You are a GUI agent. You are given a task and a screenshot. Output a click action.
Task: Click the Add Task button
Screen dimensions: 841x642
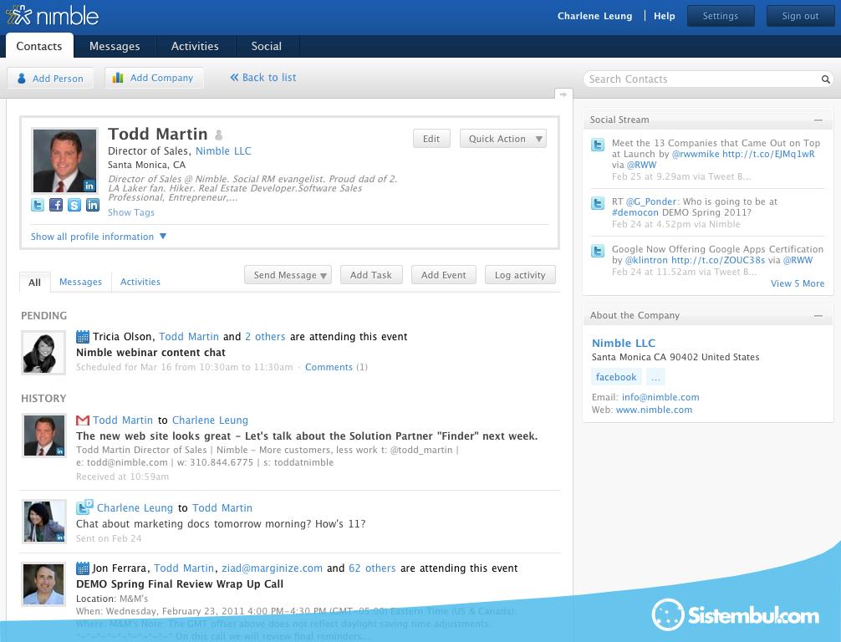[x=371, y=275]
